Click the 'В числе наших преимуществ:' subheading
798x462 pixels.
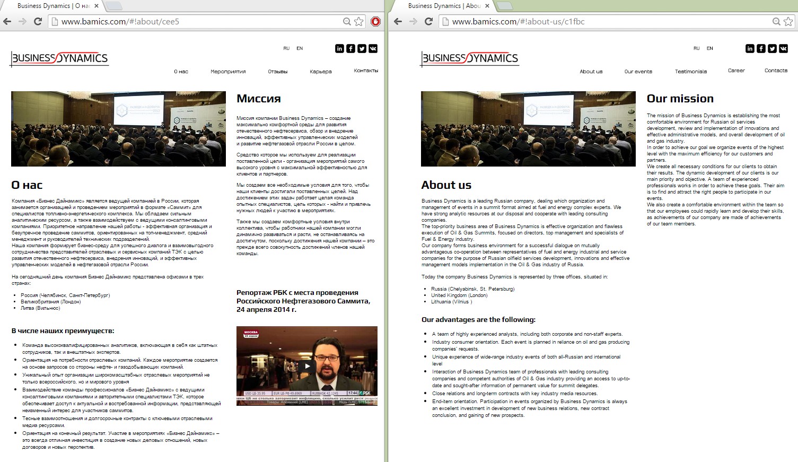tap(63, 331)
